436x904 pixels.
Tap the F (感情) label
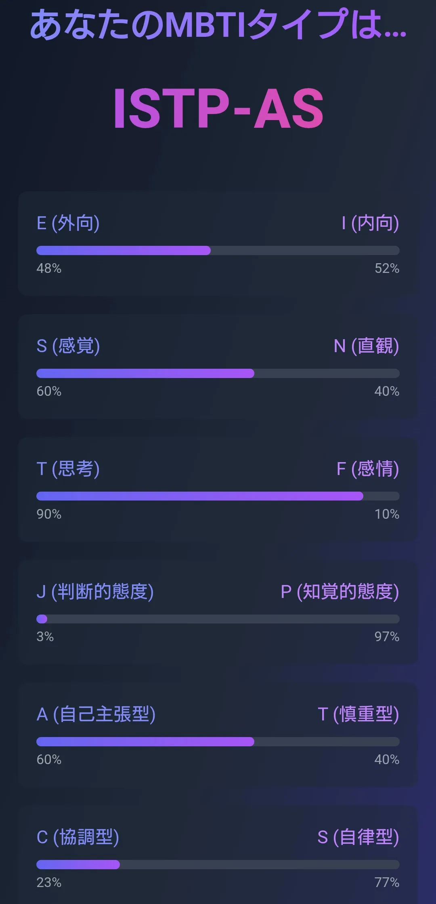coord(368,469)
